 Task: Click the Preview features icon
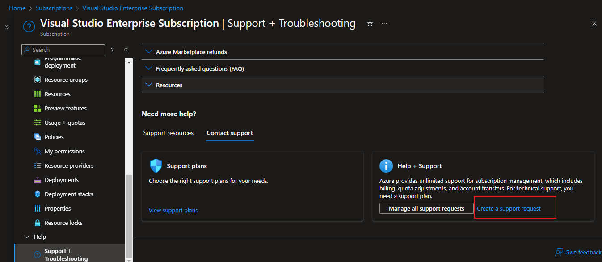38,108
